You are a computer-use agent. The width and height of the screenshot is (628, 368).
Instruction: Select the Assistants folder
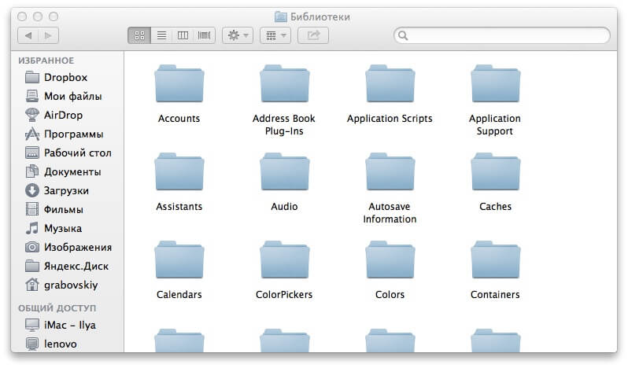click(x=179, y=182)
